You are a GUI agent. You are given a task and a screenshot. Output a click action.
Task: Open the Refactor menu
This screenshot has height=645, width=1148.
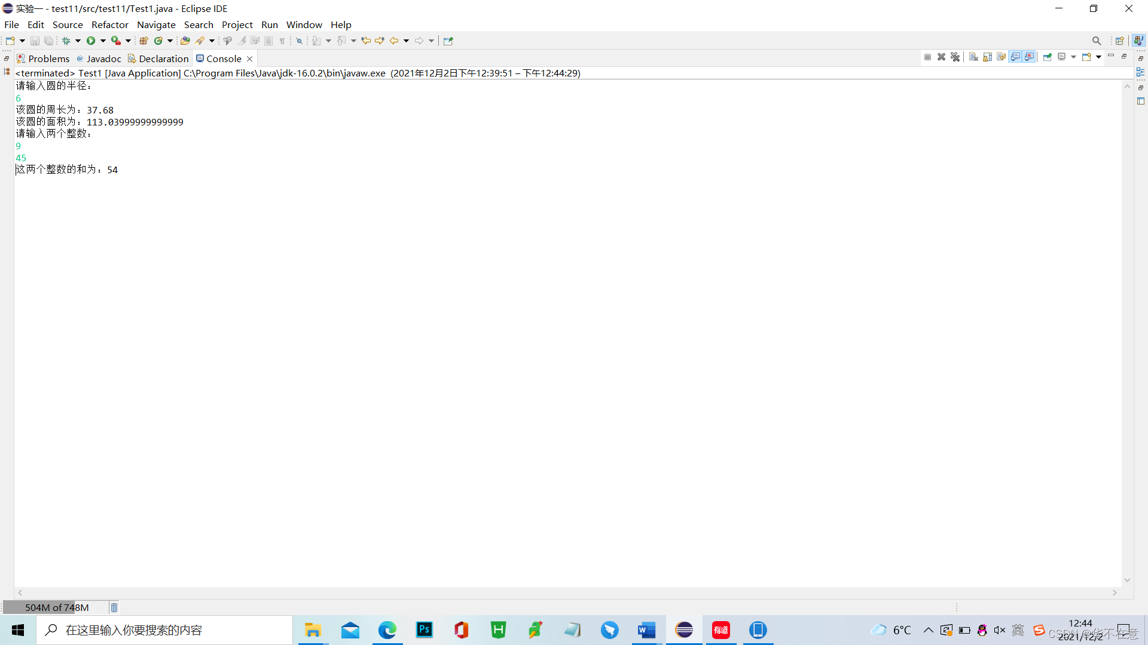(x=109, y=24)
